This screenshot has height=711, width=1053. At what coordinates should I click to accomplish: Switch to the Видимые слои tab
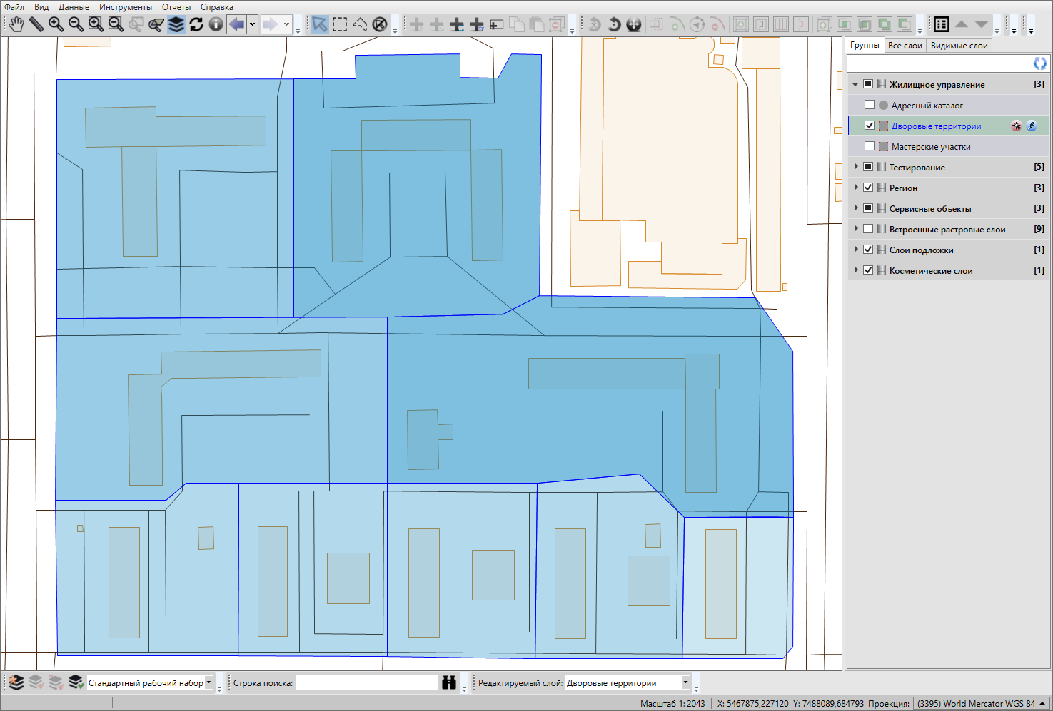959,46
